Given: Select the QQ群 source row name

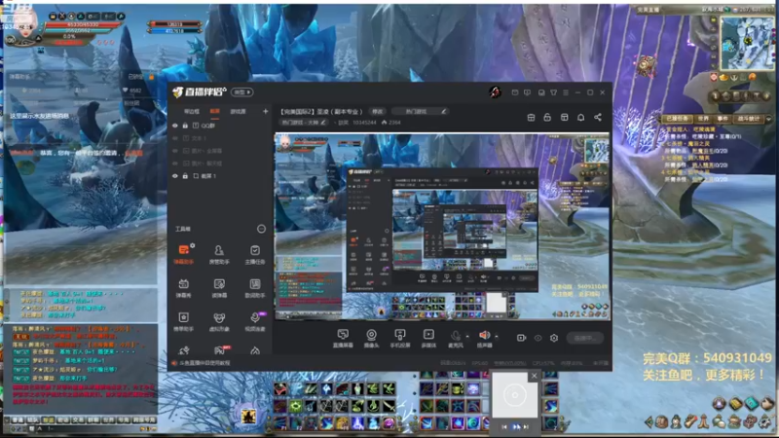Looking at the screenshot, I should 208,126.
